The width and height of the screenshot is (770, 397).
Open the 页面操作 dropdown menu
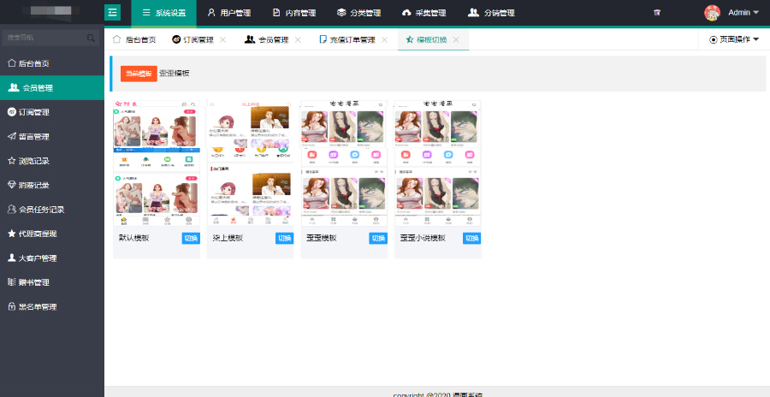click(734, 39)
